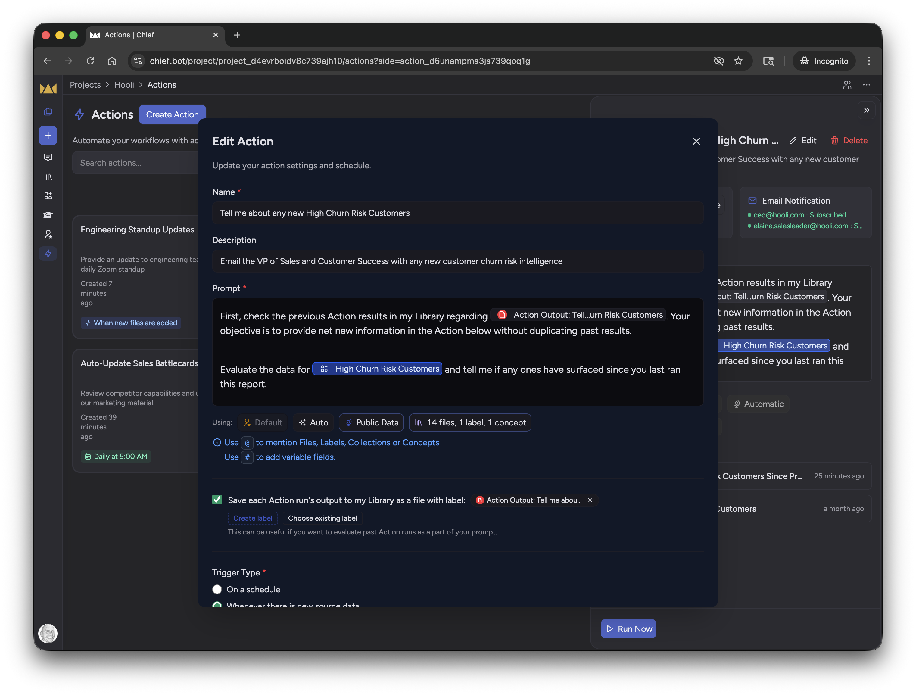Open a new browser tab
Viewport: 916px width, 695px height.
coord(237,35)
